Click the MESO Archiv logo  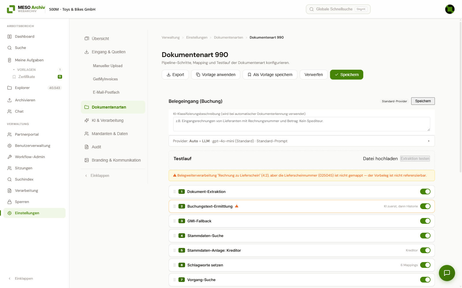pos(26,9)
